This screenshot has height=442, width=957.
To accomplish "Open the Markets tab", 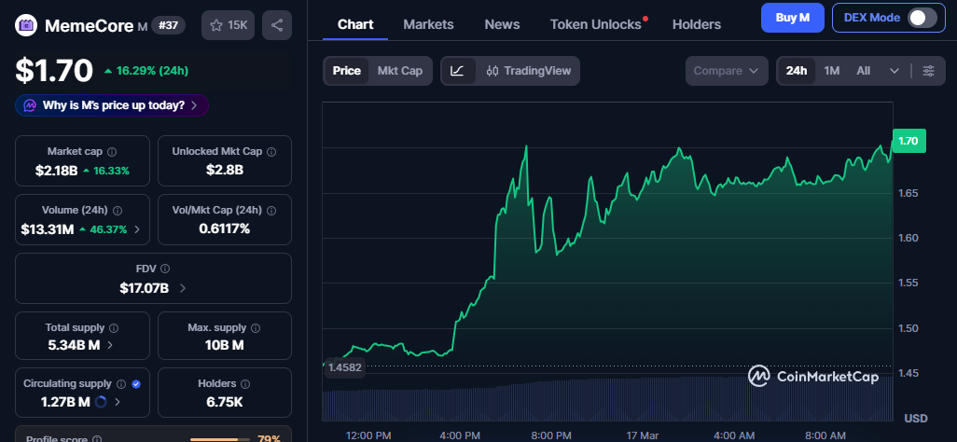I will pyautogui.click(x=428, y=24).
